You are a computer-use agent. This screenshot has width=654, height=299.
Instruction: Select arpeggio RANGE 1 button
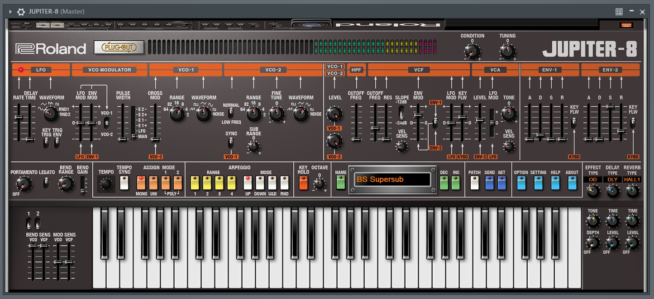tap(195, 183)
